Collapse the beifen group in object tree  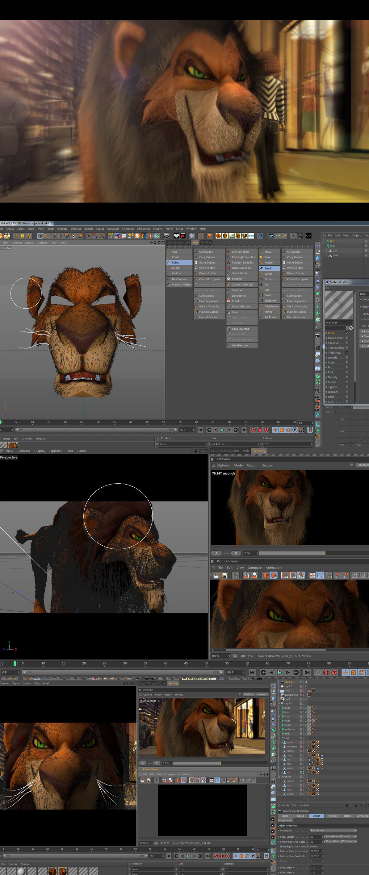point(279,777)
